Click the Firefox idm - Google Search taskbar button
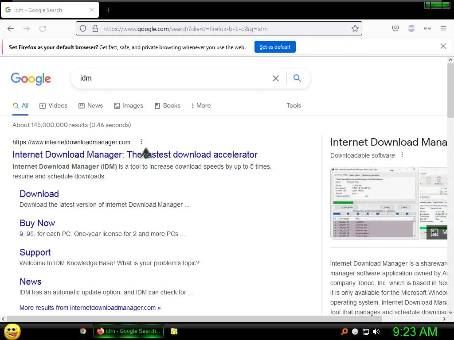This screenshot has width=454, height=340. coord(129,331)
